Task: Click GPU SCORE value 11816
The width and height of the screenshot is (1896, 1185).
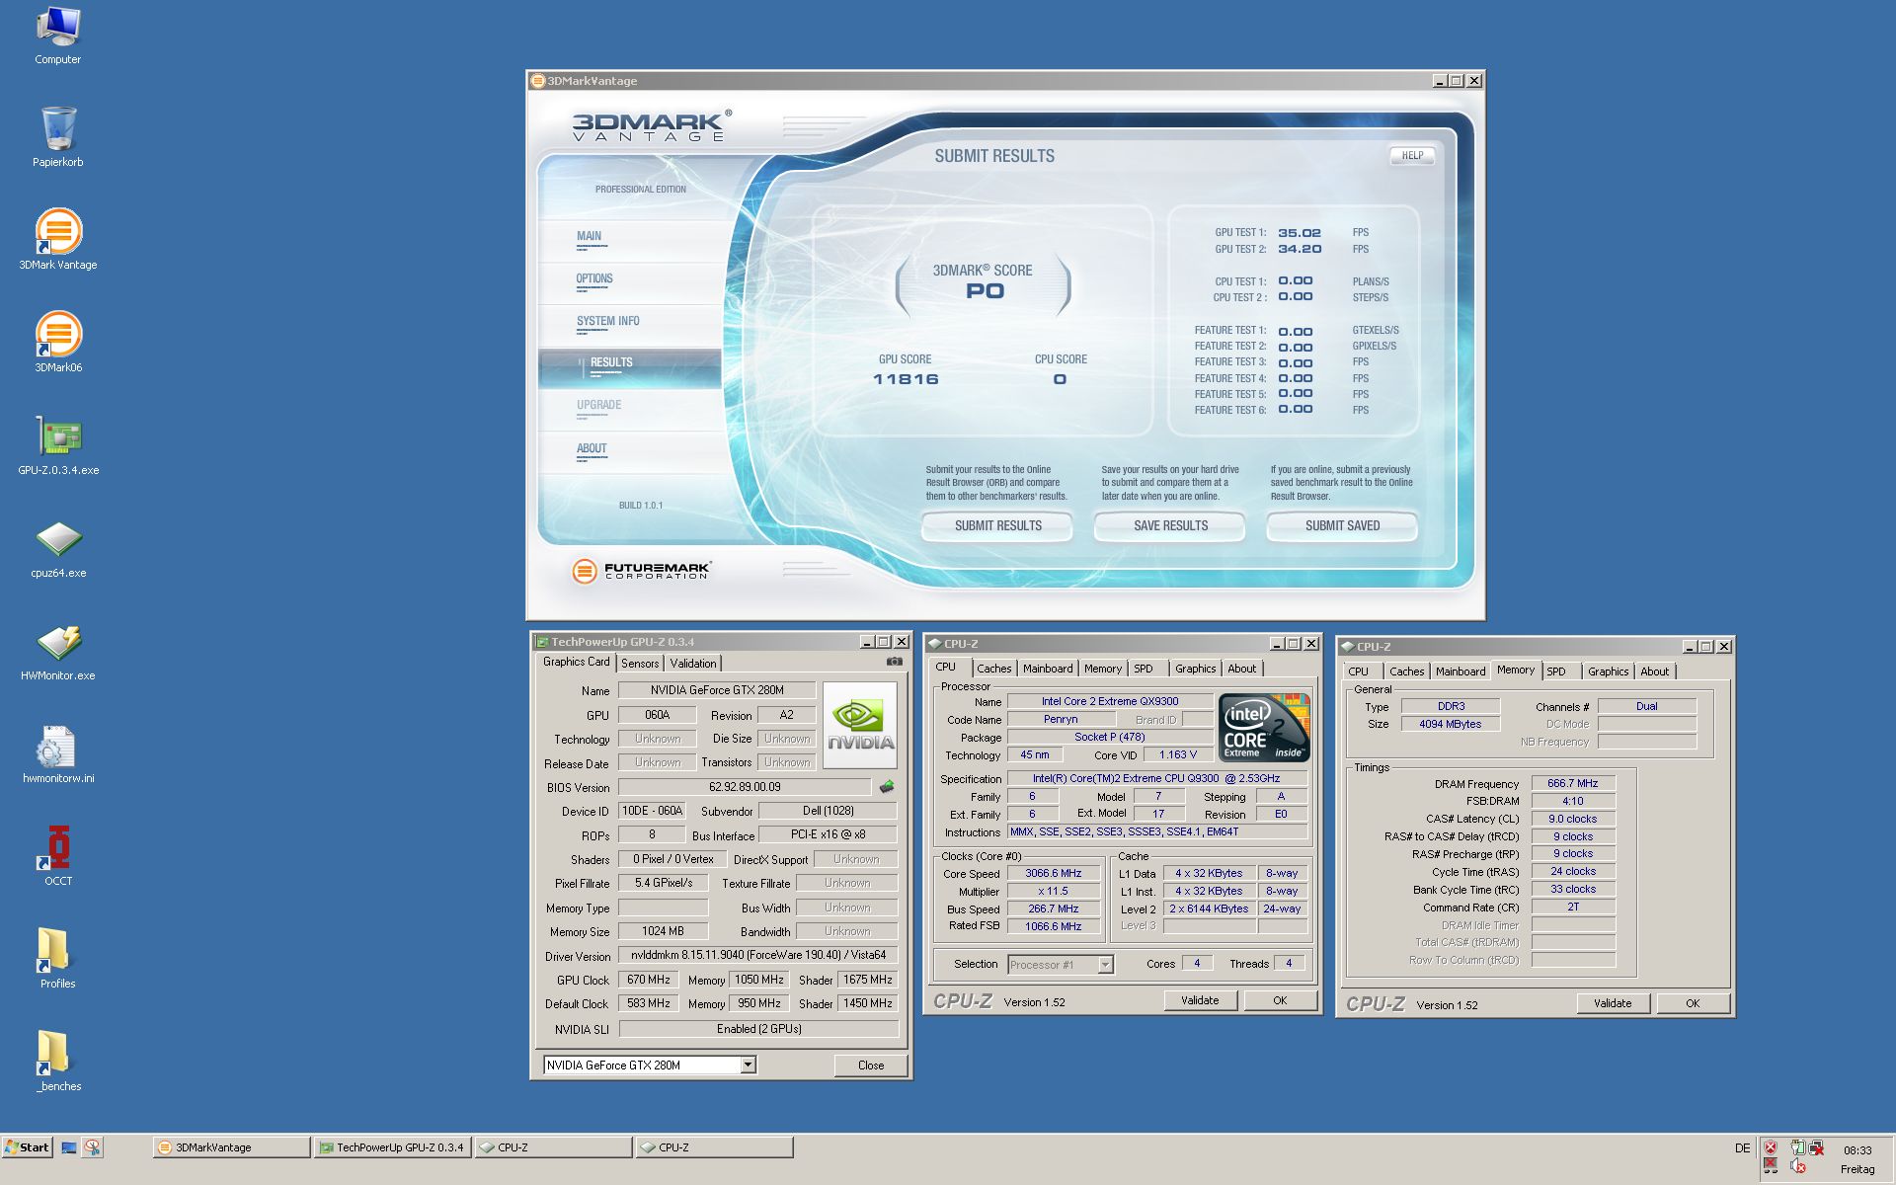Action: point(906,379)
